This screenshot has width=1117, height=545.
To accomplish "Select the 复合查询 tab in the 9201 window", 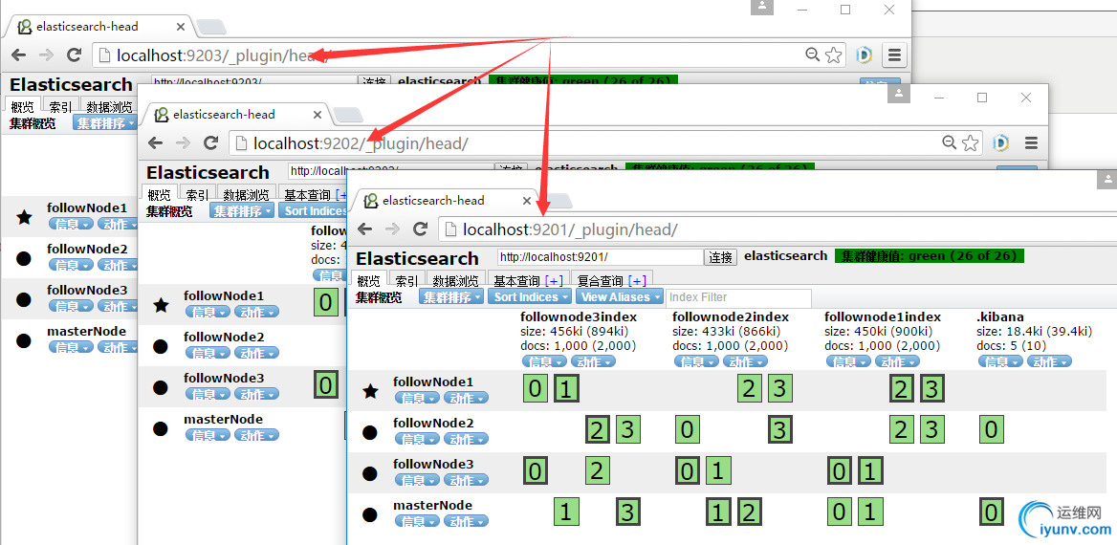I will (x=612, y=280).
